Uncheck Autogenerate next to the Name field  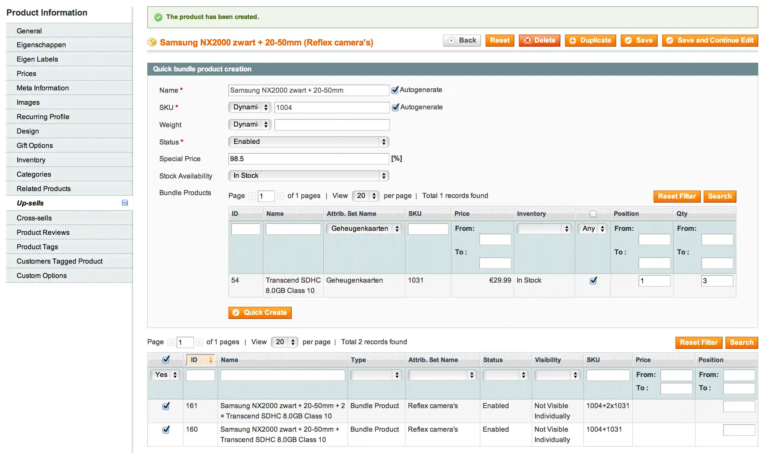point(395,90)
